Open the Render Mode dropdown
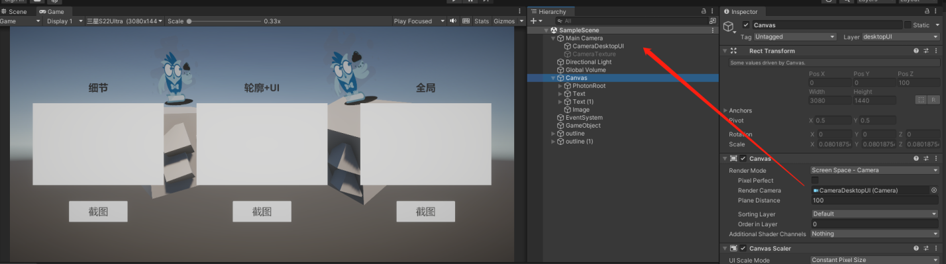The width and height of the screenshot is (946, 264). [875, 170]
